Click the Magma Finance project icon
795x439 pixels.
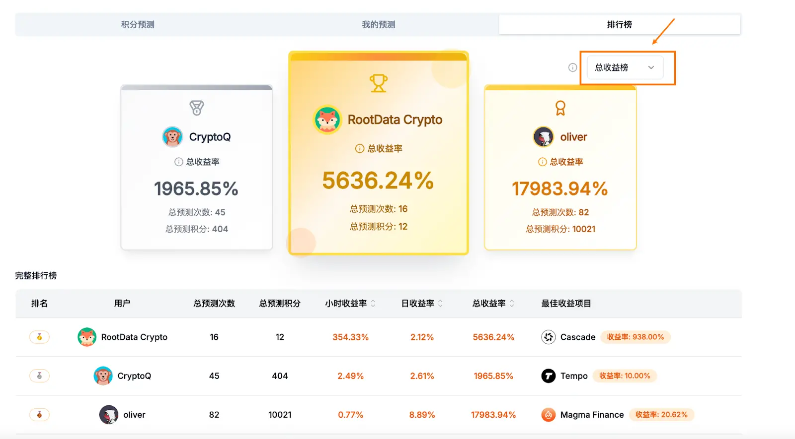pyautogui.click(x=548, y=415)
